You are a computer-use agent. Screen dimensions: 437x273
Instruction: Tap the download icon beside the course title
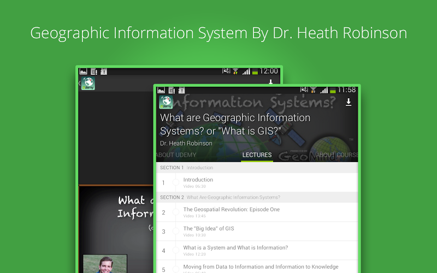coord(349,103)
